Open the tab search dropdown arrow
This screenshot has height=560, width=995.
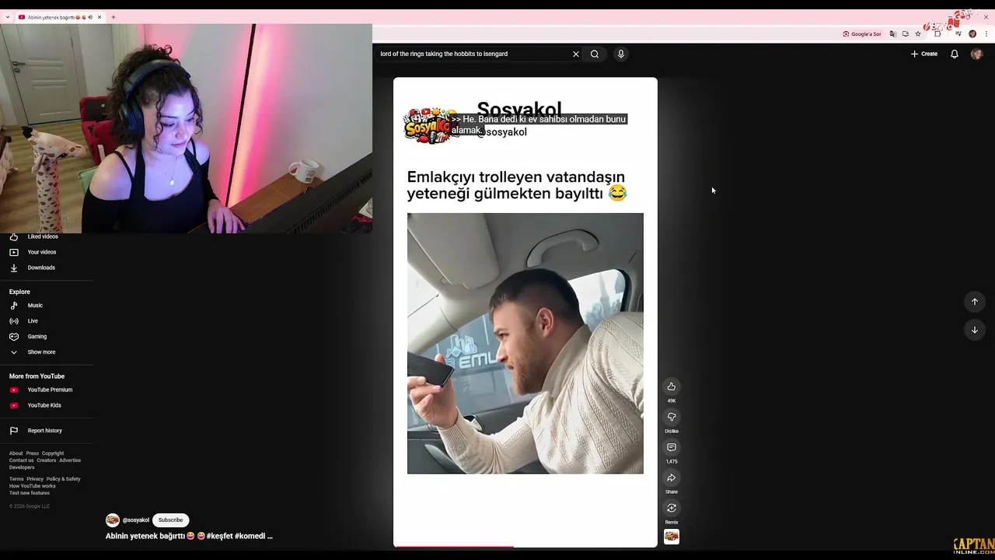[x=8, y=17]
